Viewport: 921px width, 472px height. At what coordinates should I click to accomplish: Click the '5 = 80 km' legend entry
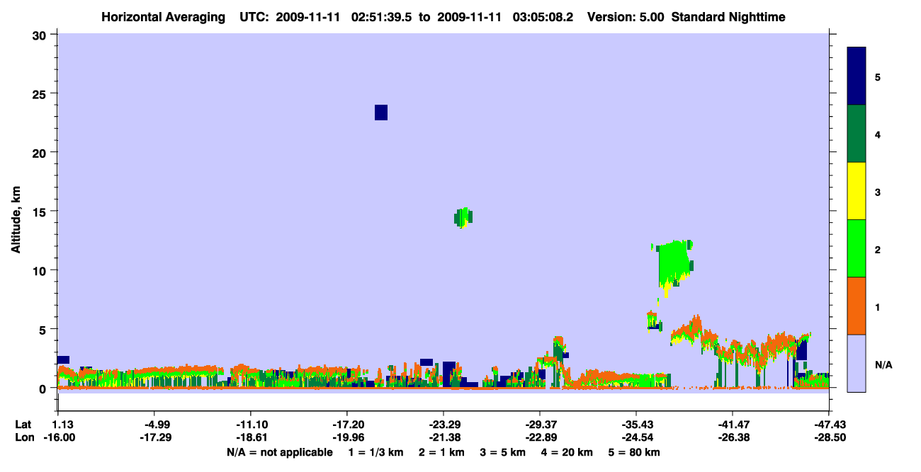[635, 452]
